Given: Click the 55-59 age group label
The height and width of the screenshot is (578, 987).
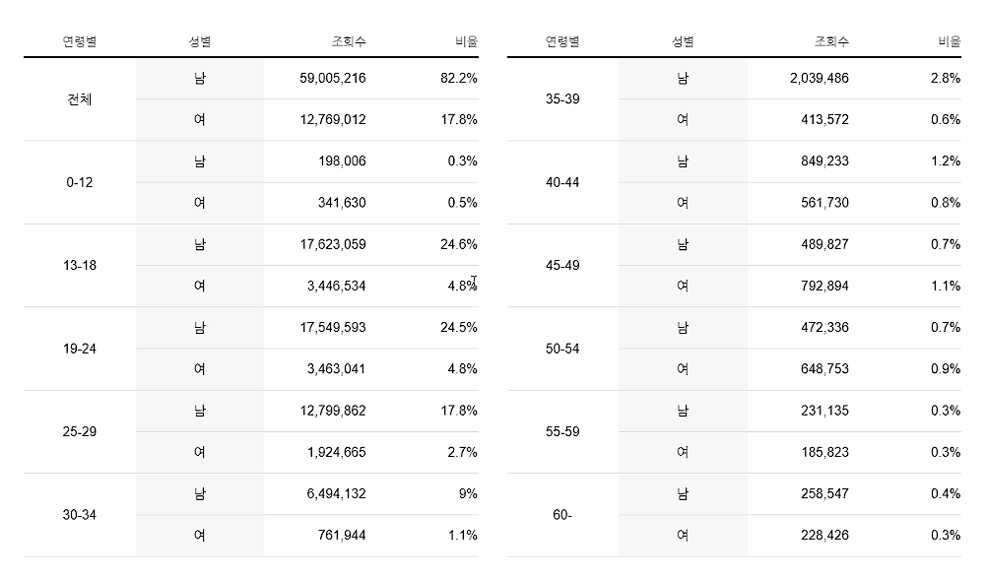Looking at the screenshot, I should pyautogui.click(x=562, y=431).
